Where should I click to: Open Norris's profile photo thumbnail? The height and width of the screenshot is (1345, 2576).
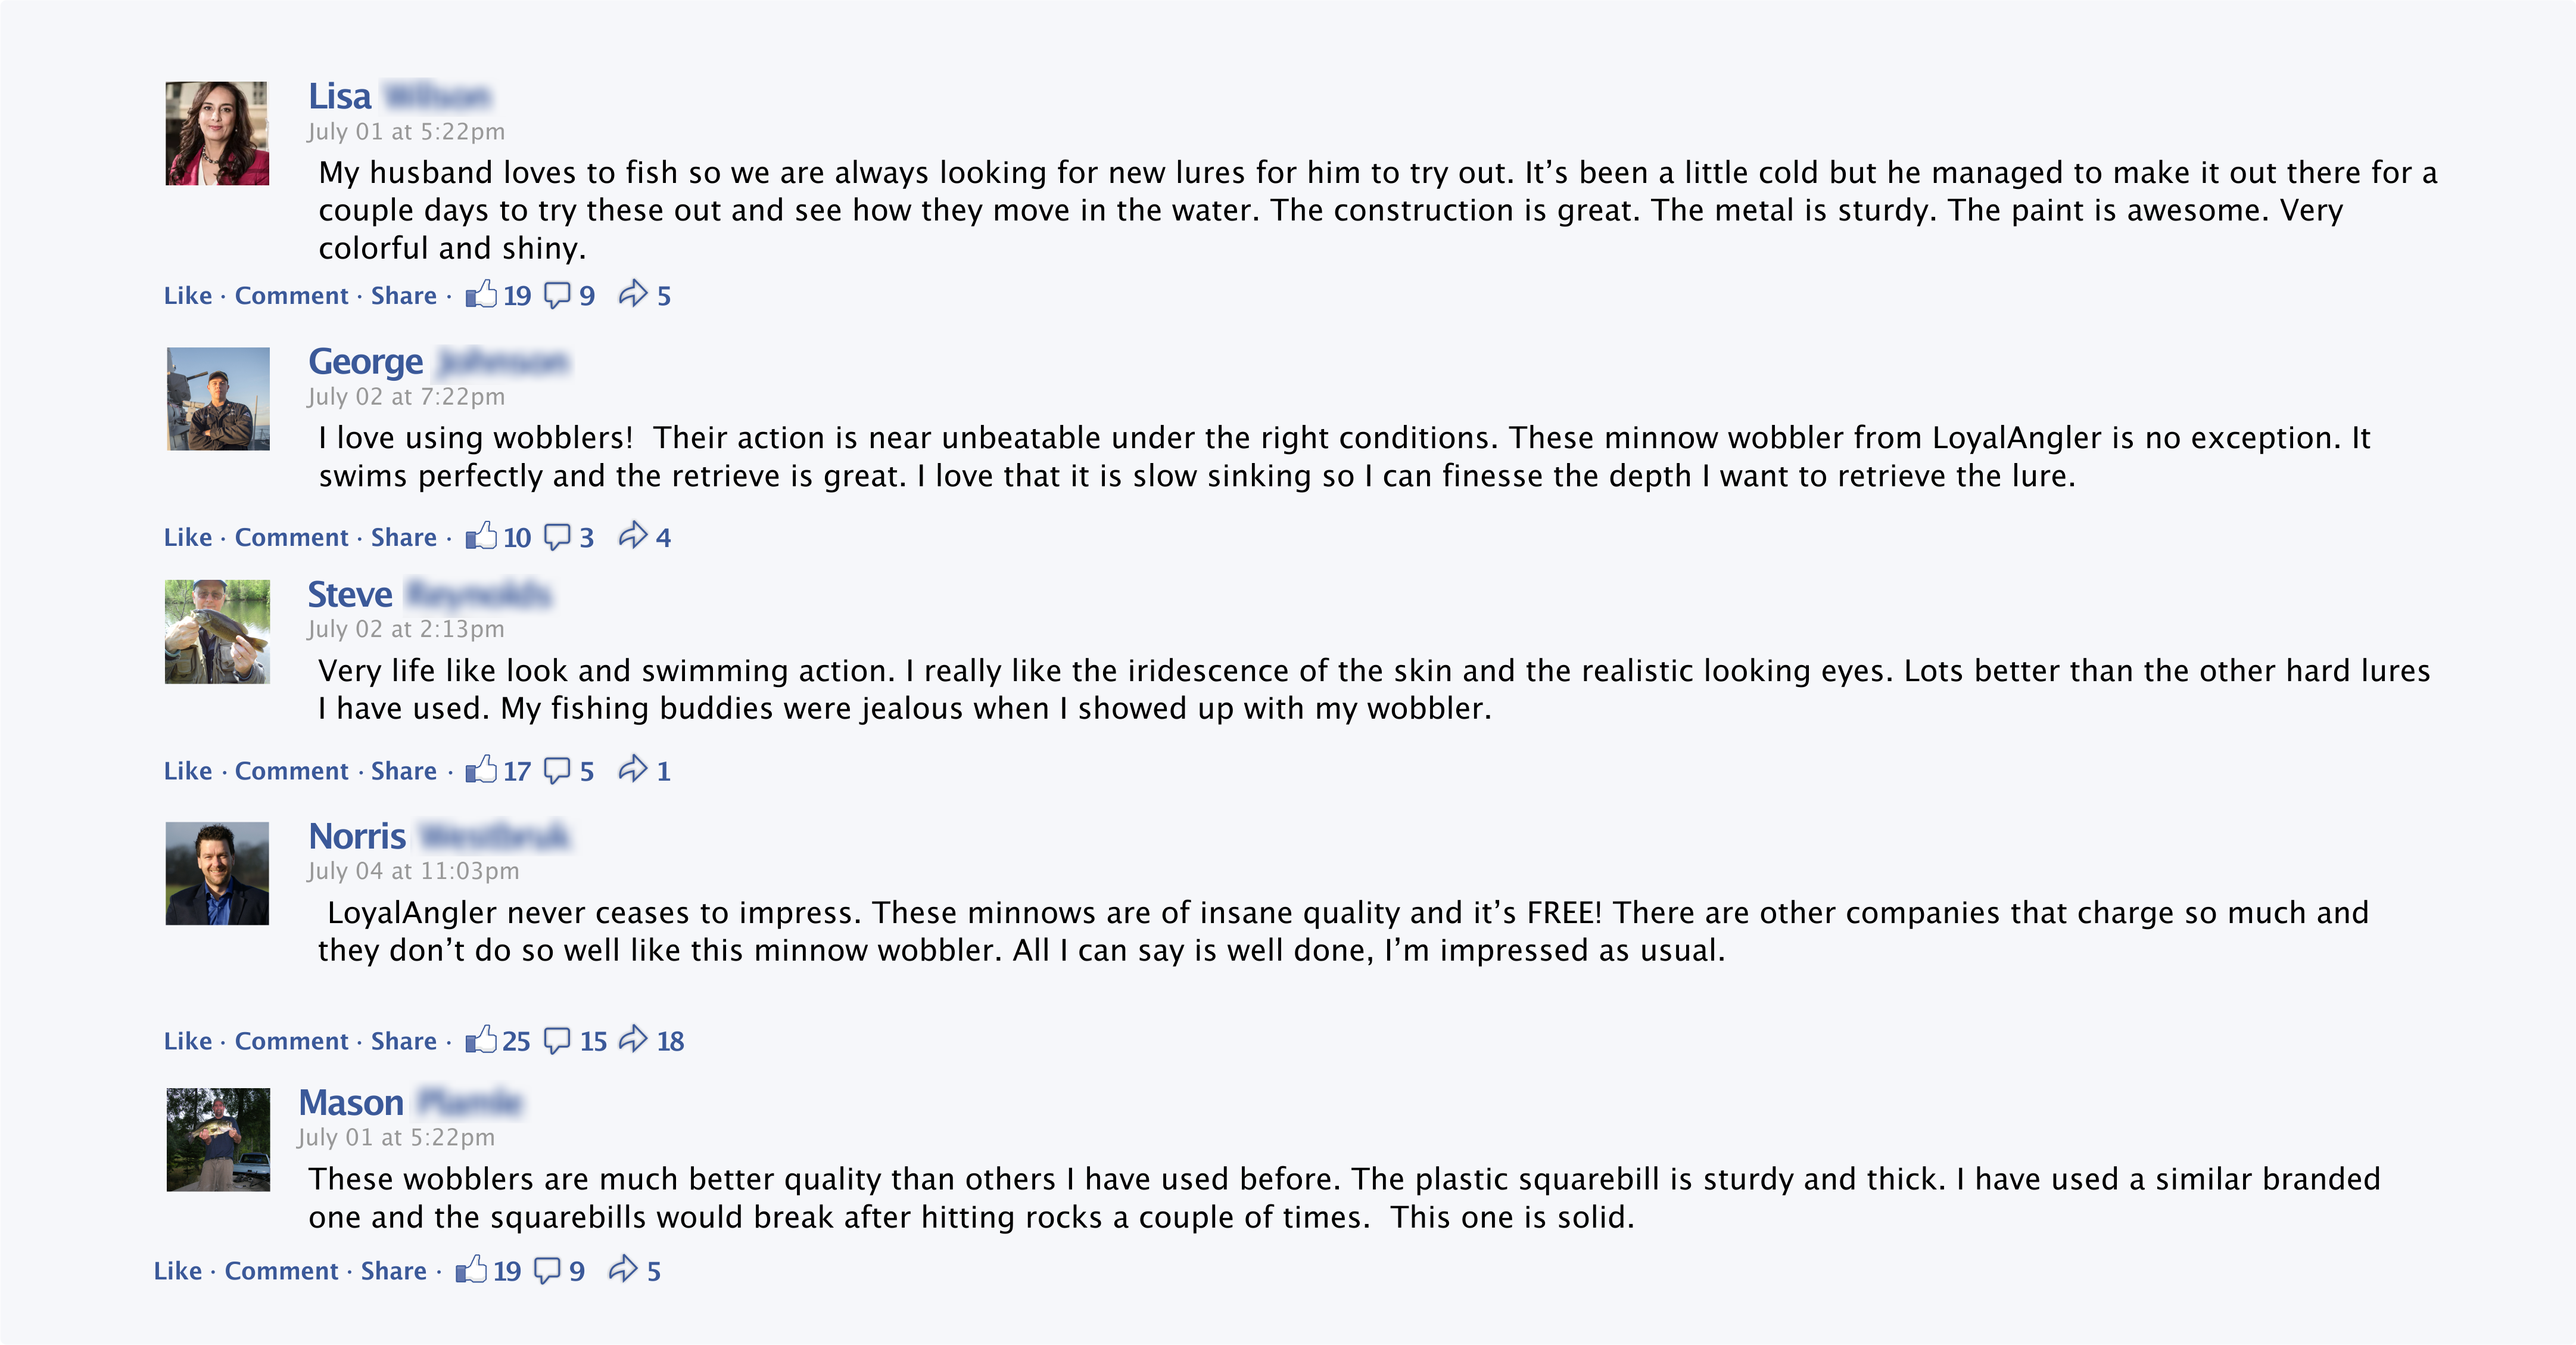click(217, 874)
